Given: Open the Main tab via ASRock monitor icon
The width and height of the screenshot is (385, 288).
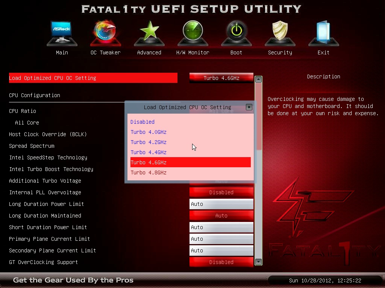Looking at the screenshot, I should (x=62, y=33).
